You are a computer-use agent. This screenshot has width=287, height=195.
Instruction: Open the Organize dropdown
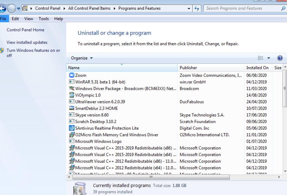click(82, 58)
